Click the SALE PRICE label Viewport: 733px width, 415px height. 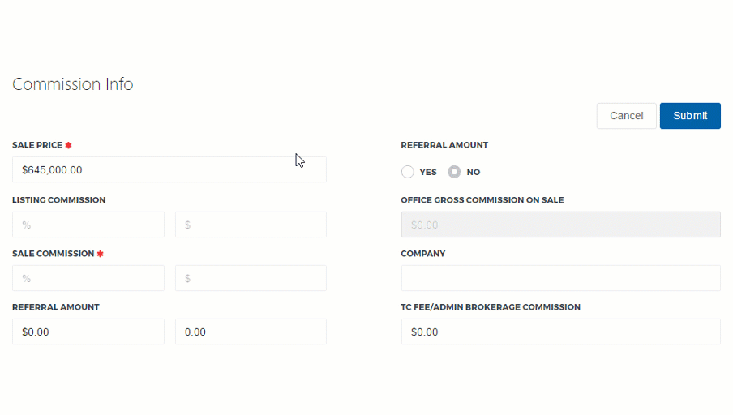point(37,145)
